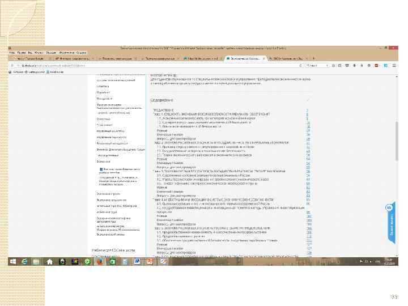Image resolution: width=408 pixels, height=306 pixels.
Task: Save page to Pocket icon
Action: tap(347, 66)
